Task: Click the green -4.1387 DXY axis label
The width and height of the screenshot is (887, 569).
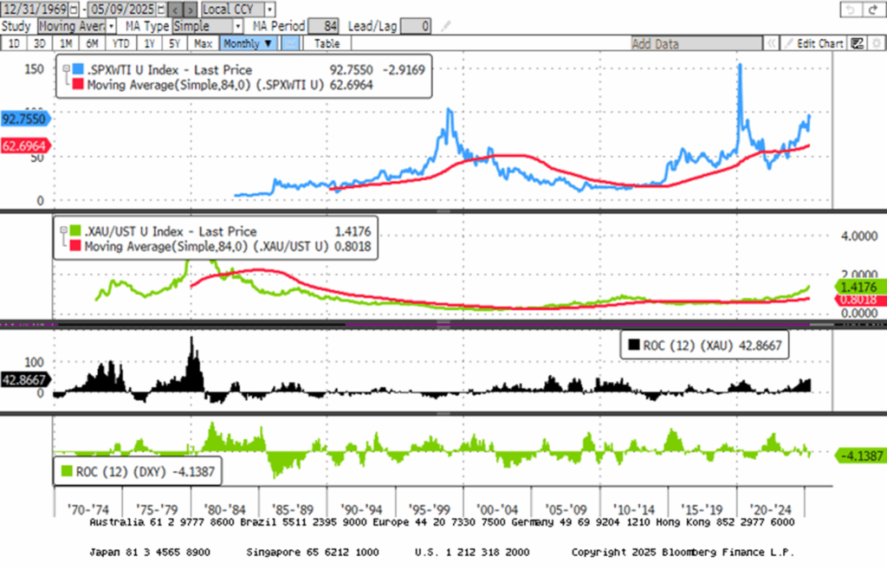Action: (x=860, y=456)
